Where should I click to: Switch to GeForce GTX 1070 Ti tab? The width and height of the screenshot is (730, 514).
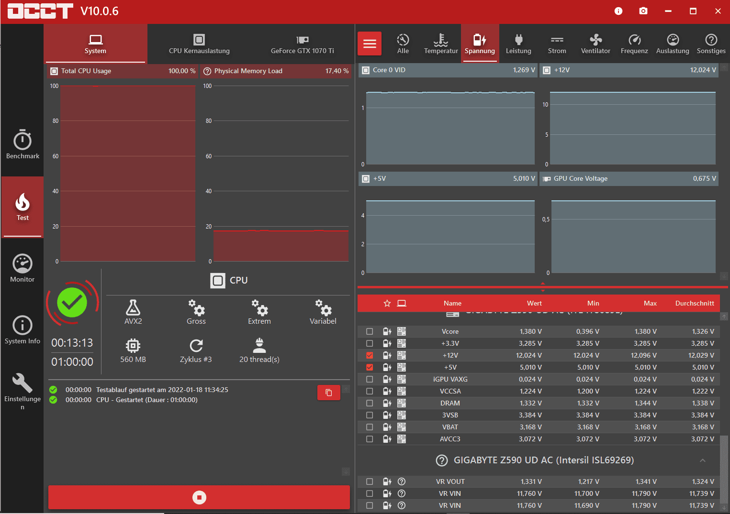303,44
